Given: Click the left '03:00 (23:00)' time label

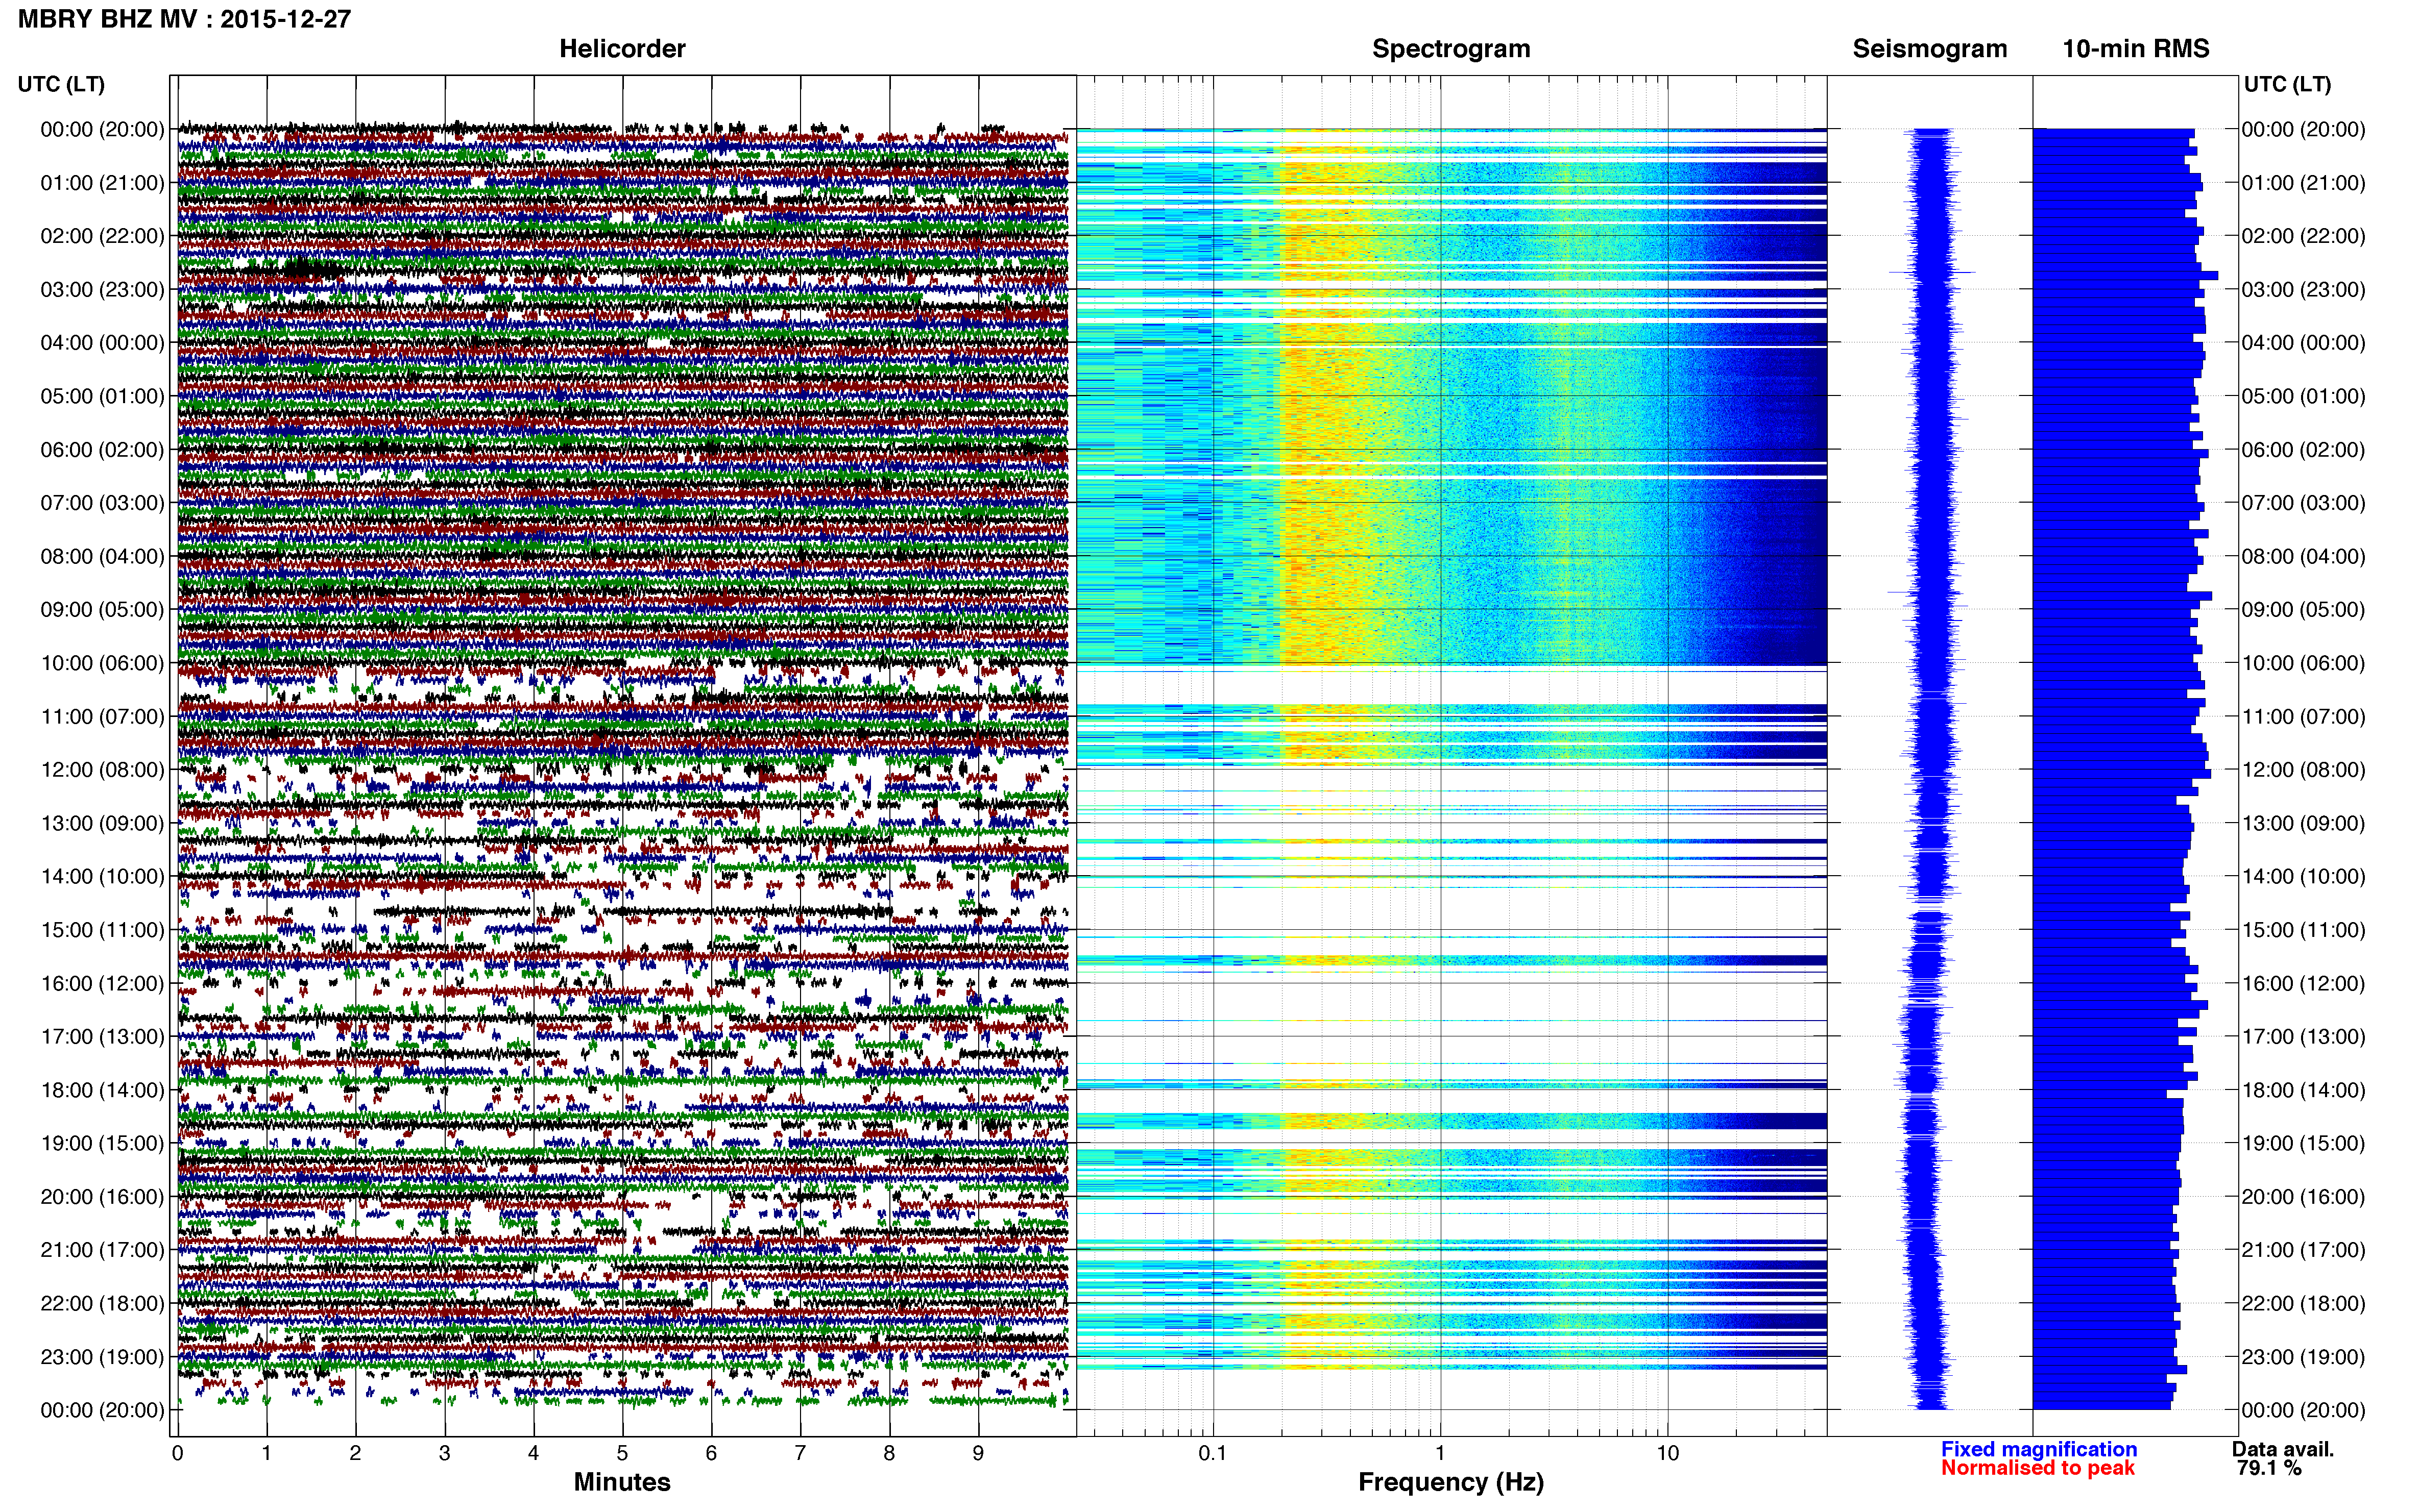Looking at the screenshot, I should [102, 290].
